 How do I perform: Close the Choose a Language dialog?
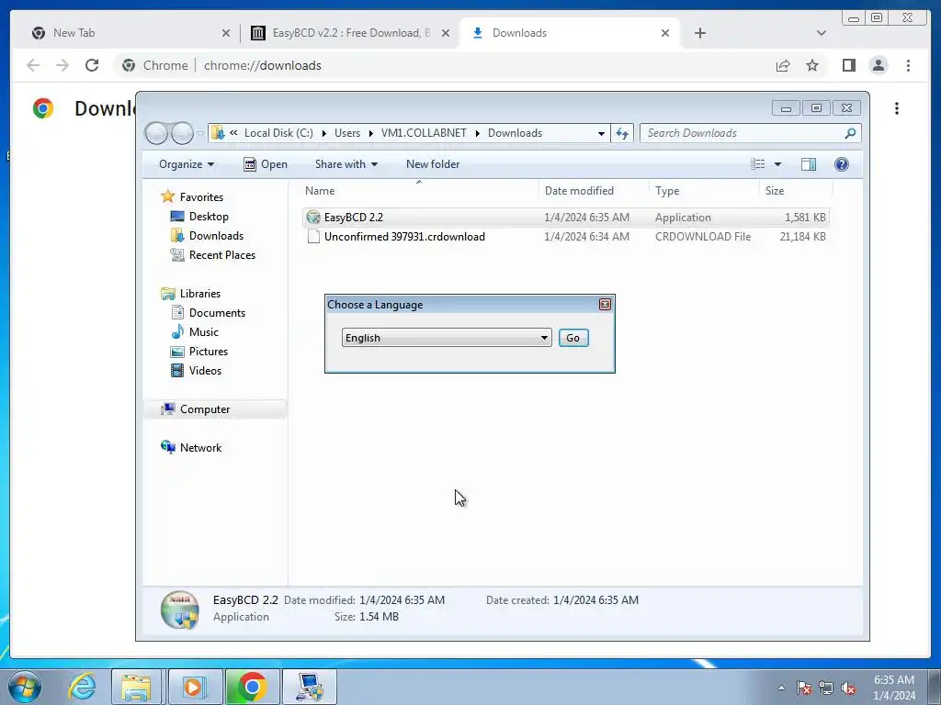click(x=605, y=305)
